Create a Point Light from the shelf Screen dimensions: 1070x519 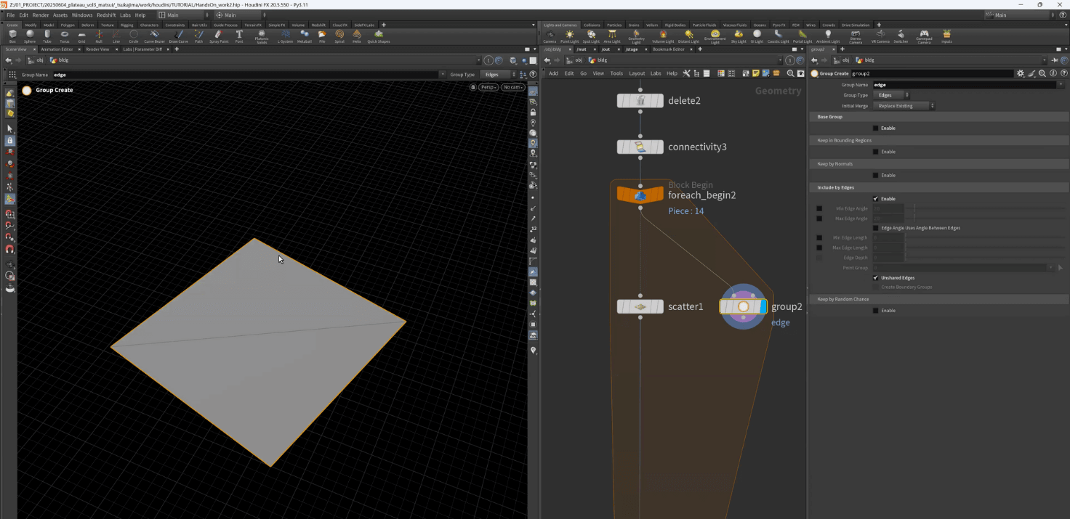pyautogui.click(x=569, y=35)
